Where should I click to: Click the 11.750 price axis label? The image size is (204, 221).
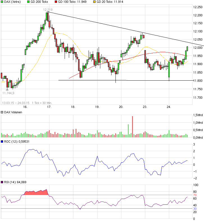click(198, 89)
